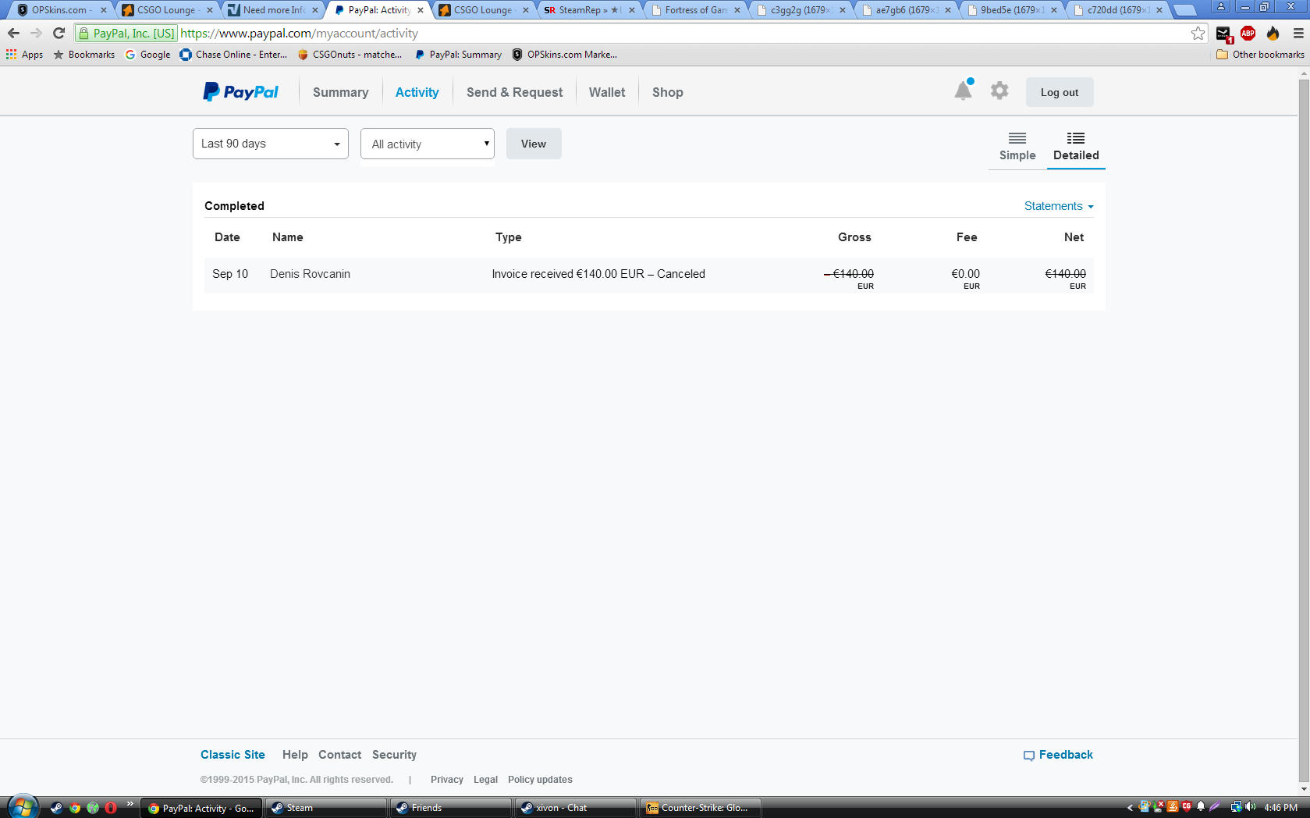Viewport: 1310px width, 818px height.
Task: Expand the Last 90 days dropdown
Action: (x=270, y=144)
